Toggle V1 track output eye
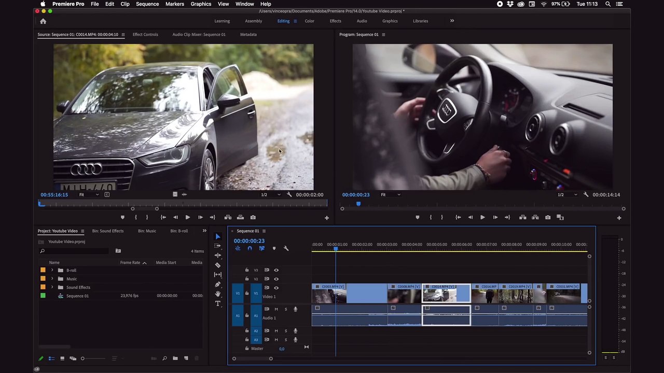This screenshot has height=373, width=664. click(276, 288)
